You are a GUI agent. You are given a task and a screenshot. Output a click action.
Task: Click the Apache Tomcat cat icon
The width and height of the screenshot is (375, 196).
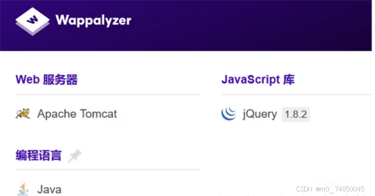(23, 114)
